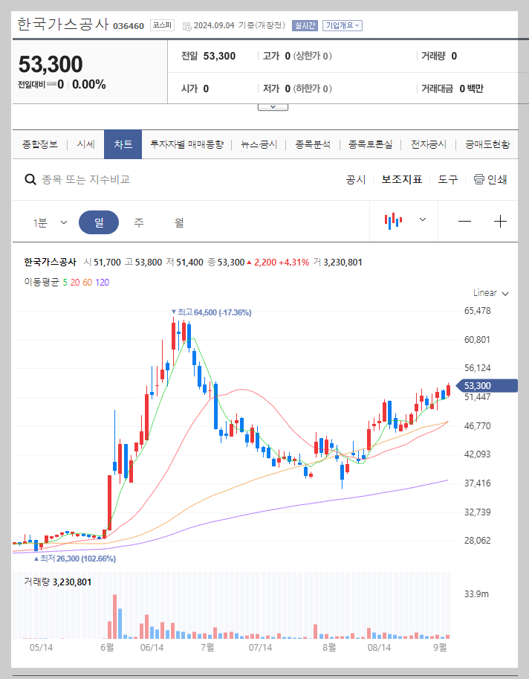Zoom out using the minus icon

464,220
